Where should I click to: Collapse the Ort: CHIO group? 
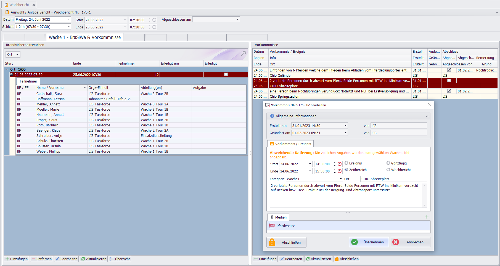(7, 70)
